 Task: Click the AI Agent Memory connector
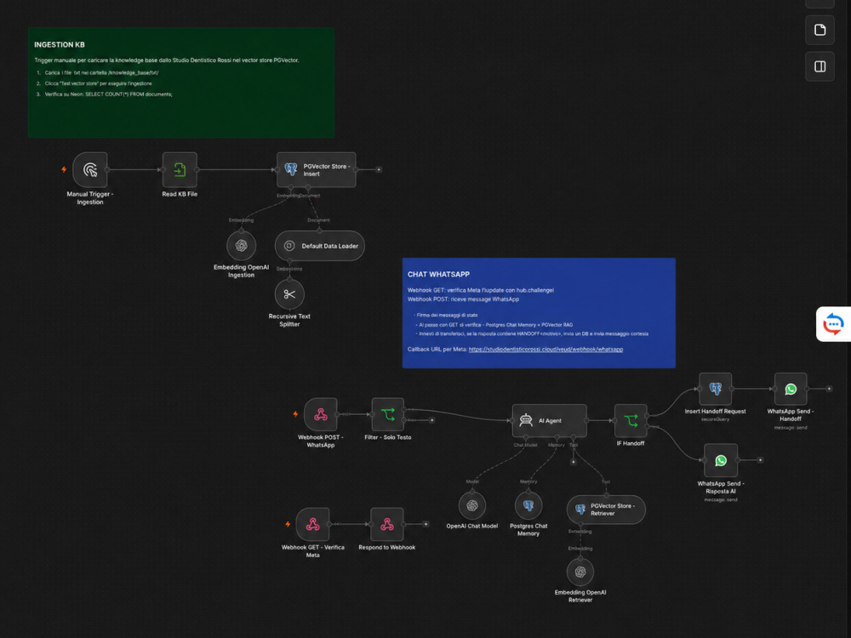point(557,438)
